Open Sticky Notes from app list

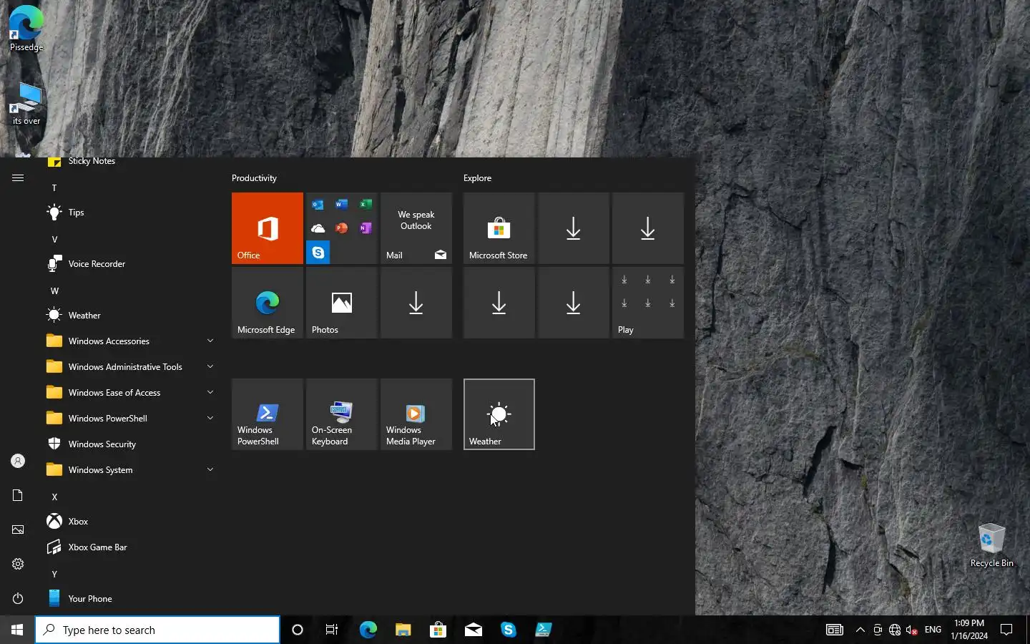[x=129, y=162]
